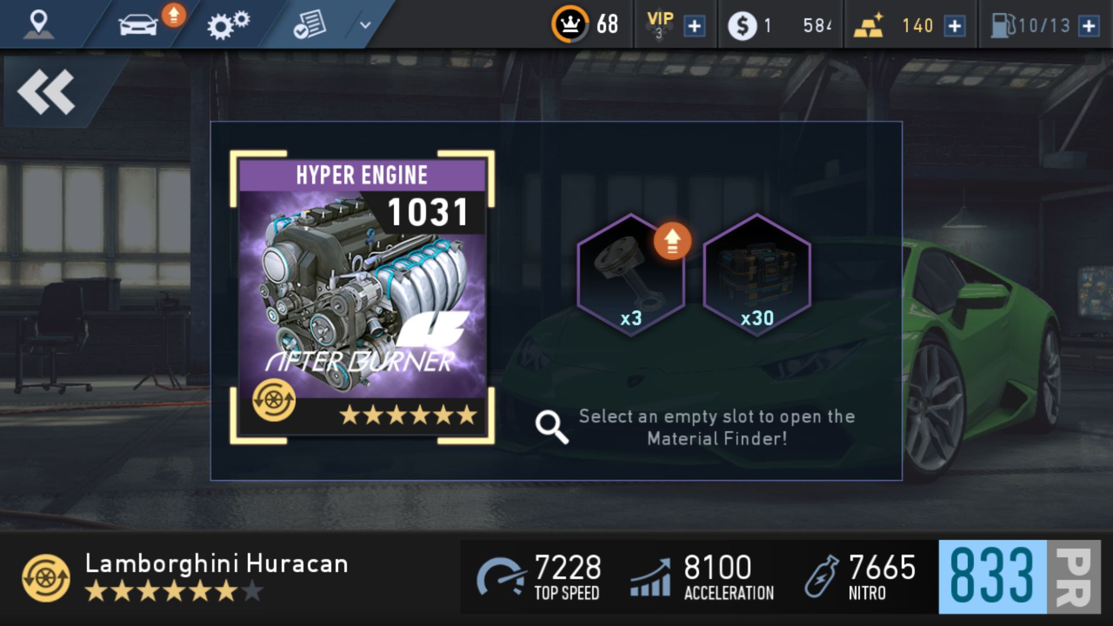
Task: Open the garage car icon
Action: [x=138, y=26]
